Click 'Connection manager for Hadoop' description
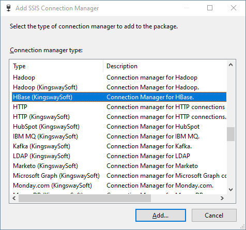This screenshot has height=230, width=246. [152, 78]
